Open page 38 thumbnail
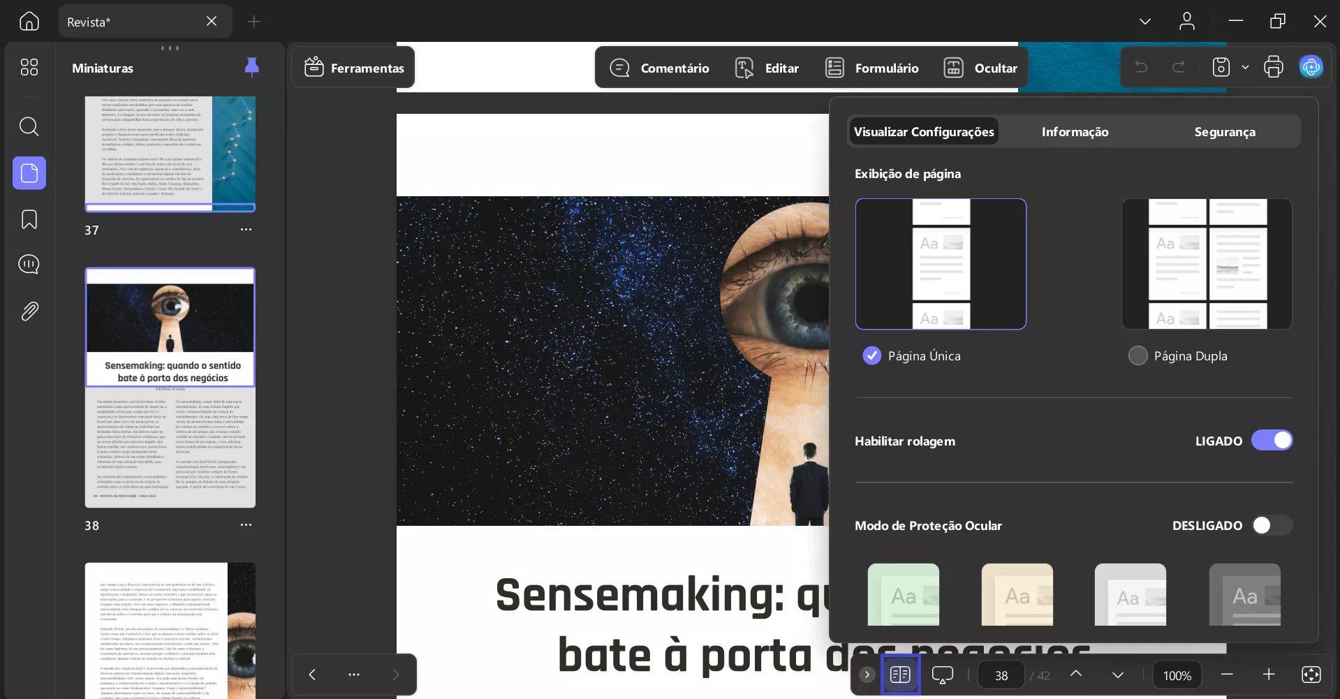The height and width of the screenshot is (699, 1340). pyautogui.click(x=170, y=388)
